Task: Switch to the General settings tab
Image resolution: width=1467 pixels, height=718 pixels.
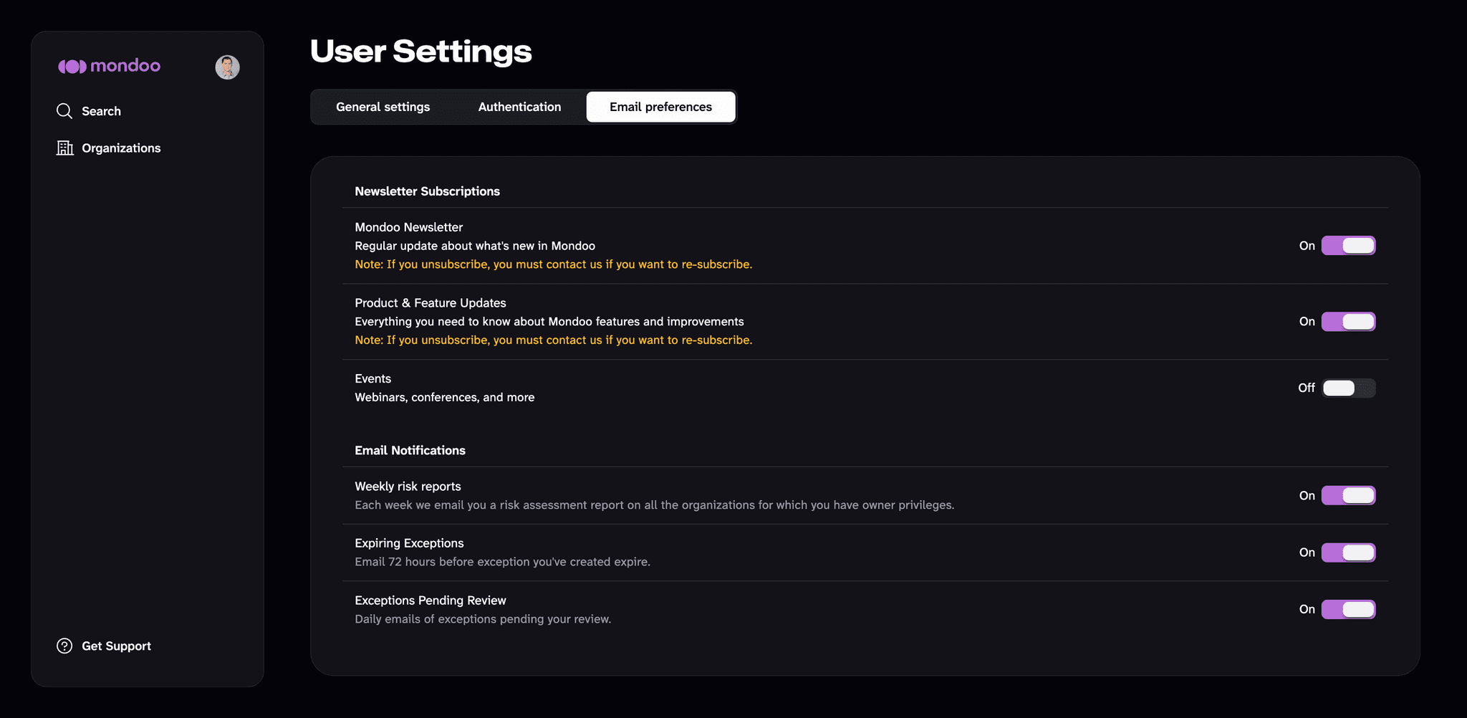Action: tap(383, 107)
